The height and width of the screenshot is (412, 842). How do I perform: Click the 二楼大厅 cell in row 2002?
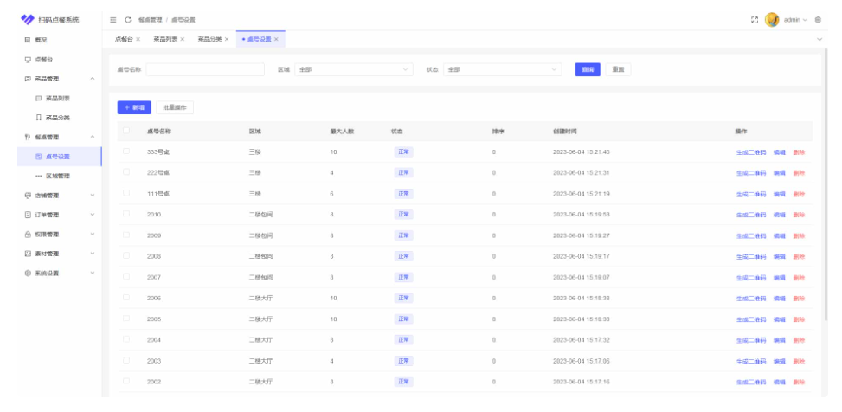point(261,382)
